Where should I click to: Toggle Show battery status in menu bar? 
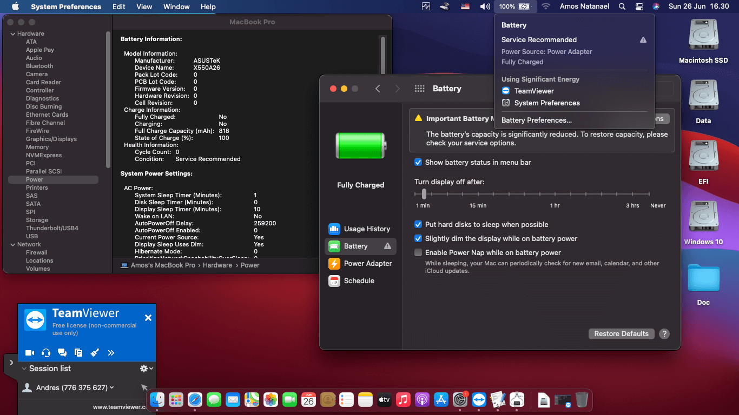(418, 162)
